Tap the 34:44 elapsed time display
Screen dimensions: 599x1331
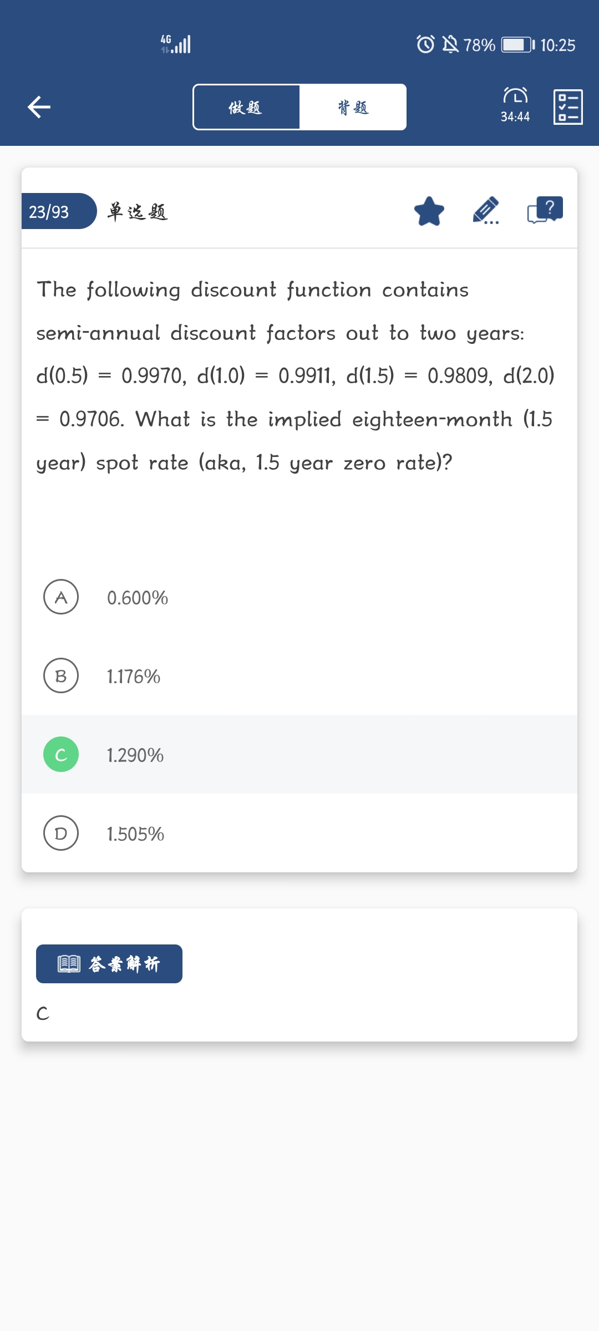pos(515,117)
